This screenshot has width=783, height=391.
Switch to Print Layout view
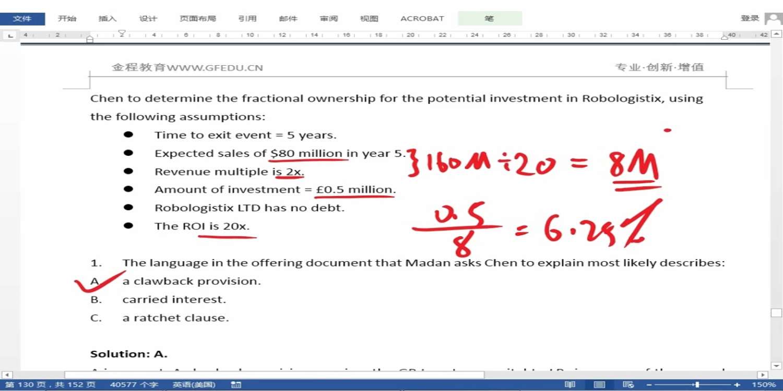pos(600,385)
